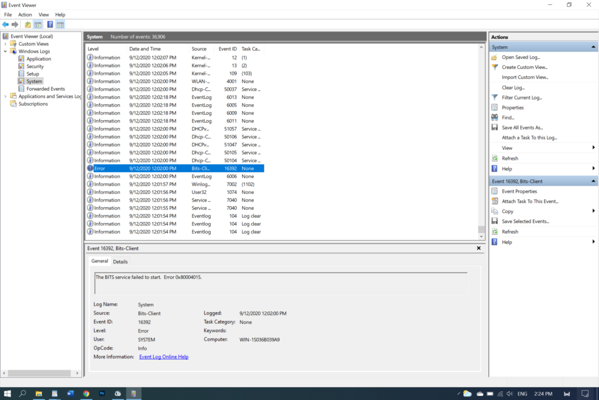Open the Action menu

click(x=25, y=14)
